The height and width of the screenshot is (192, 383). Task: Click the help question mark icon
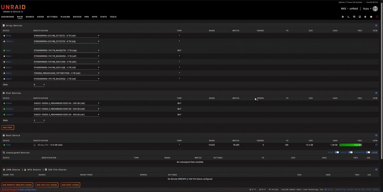click(x=371, y=17)
